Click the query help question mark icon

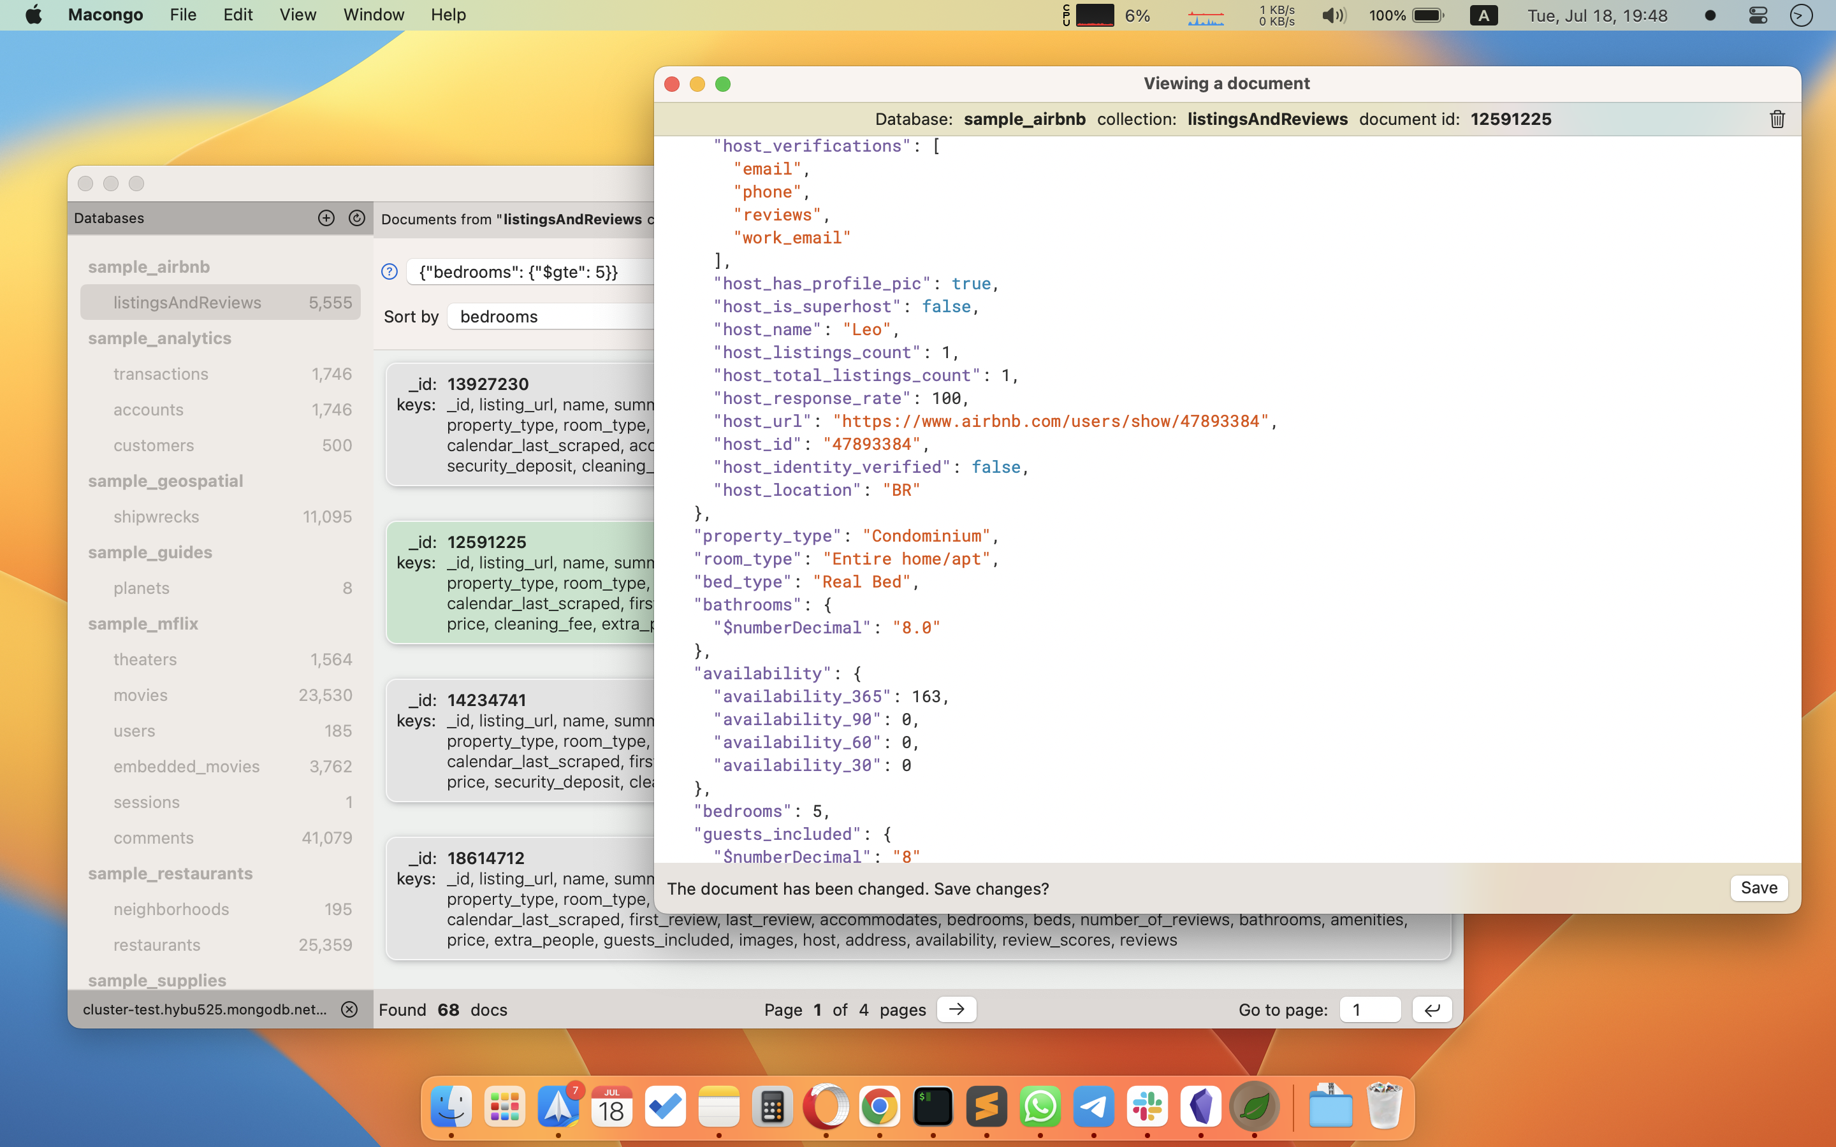(390, 271)
